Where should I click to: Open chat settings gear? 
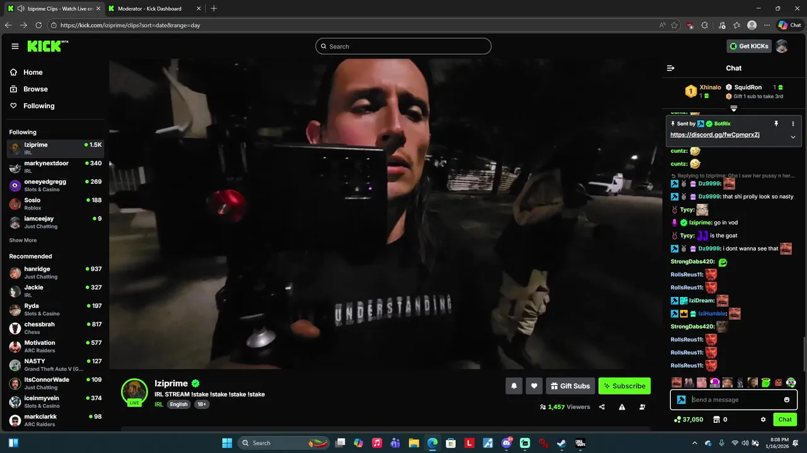[763, 420]
